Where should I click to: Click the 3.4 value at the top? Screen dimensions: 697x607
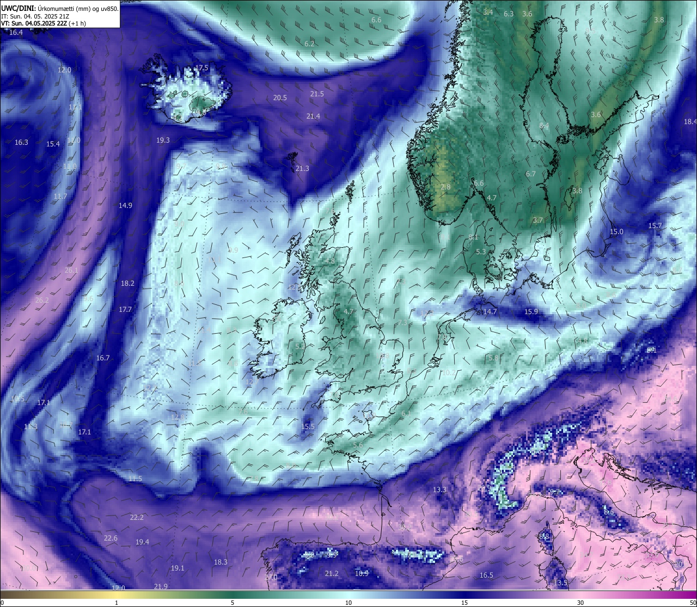[488, 13]
